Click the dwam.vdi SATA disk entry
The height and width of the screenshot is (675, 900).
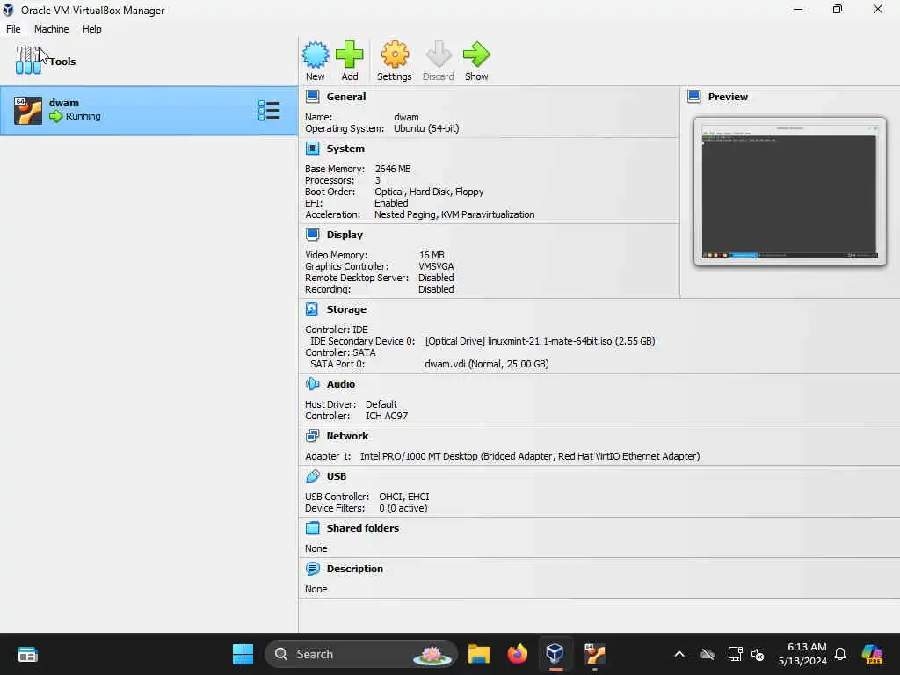(x=487, y=364)
